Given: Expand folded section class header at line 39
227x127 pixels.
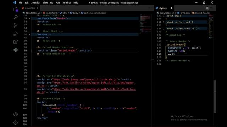Looking at the screenshot, I should pos(29,18).
